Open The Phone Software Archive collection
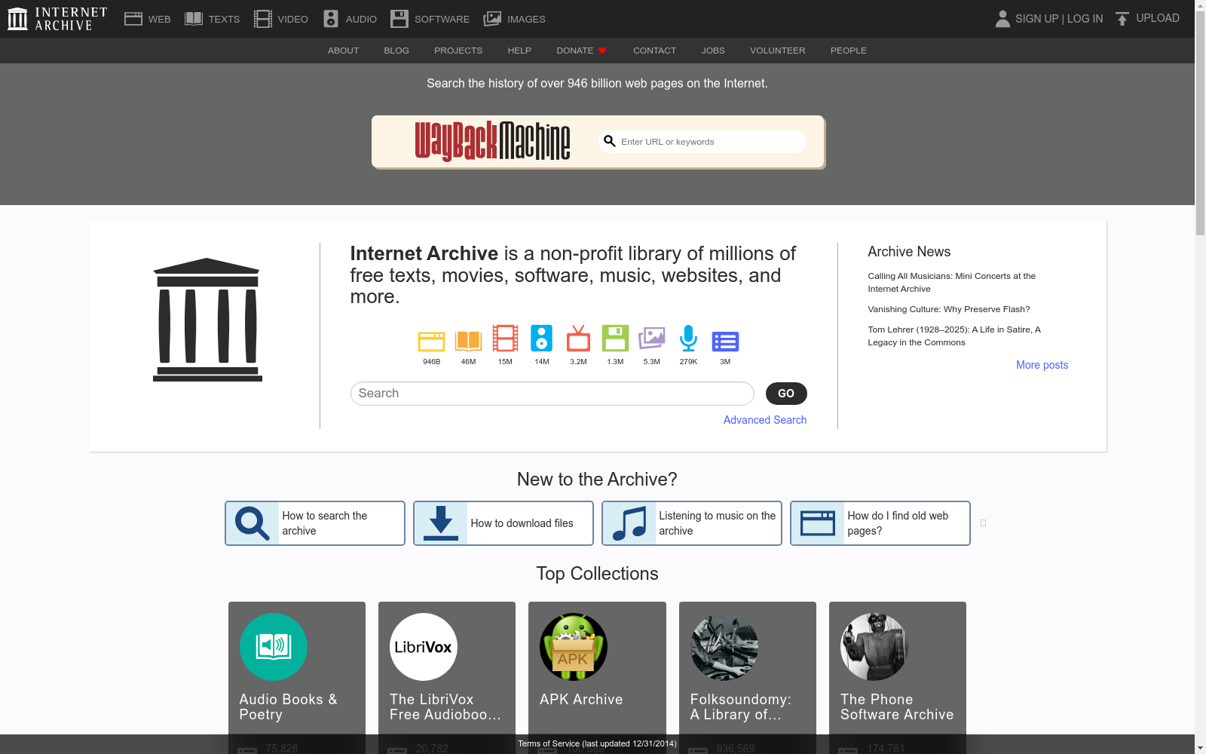The image size is (1206, 754). pyautogui.click(x=898, y=678)
